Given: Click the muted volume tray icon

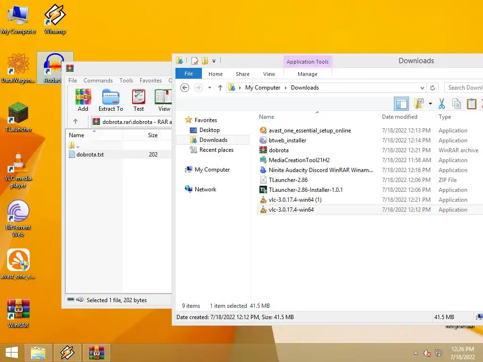Looking at the screenshot, I should (427, 353).
